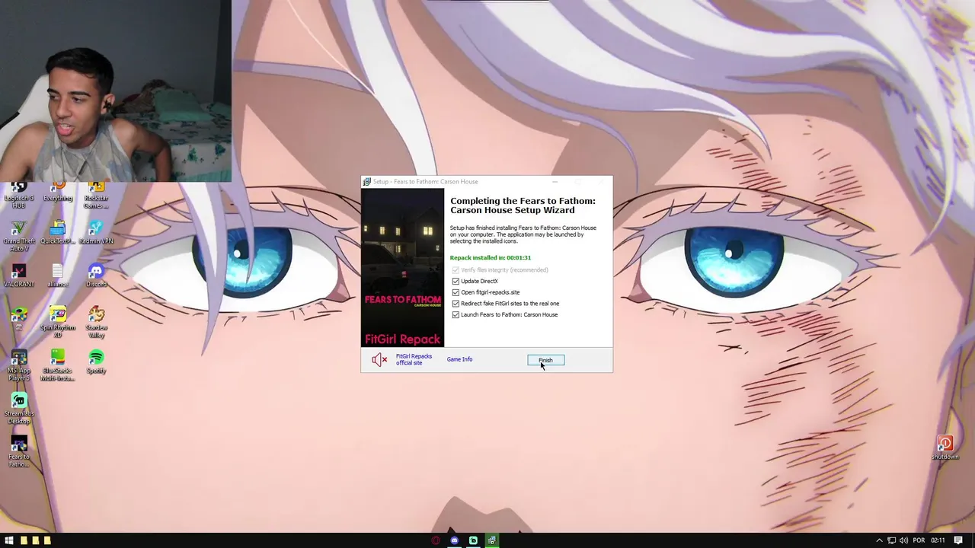Click the 02:11 taskbar clock

pos(938,540)
